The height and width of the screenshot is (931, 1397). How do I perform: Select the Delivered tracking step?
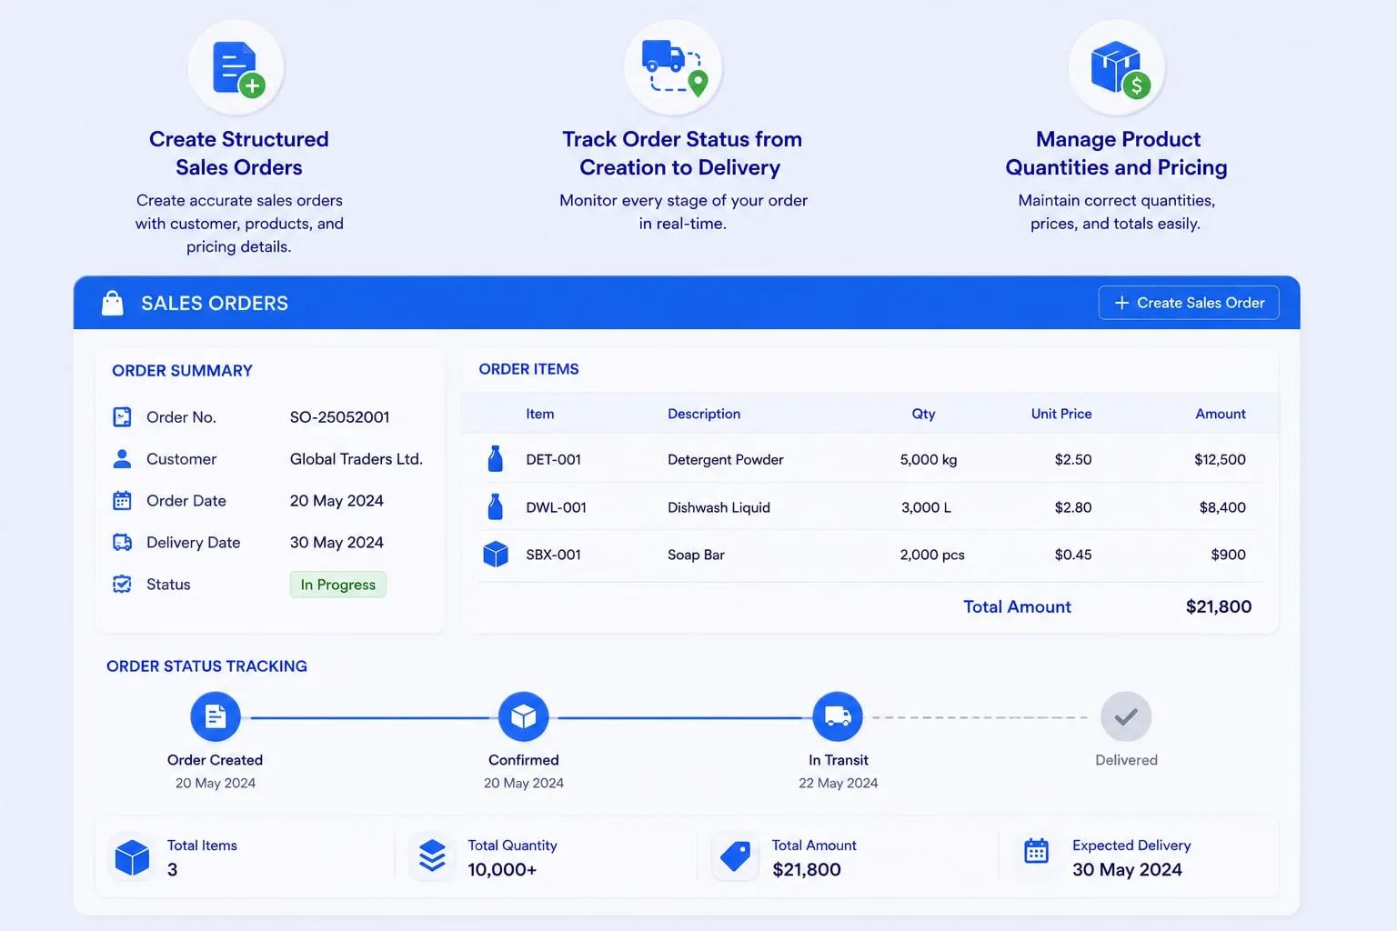click(x=1126, y=717)
